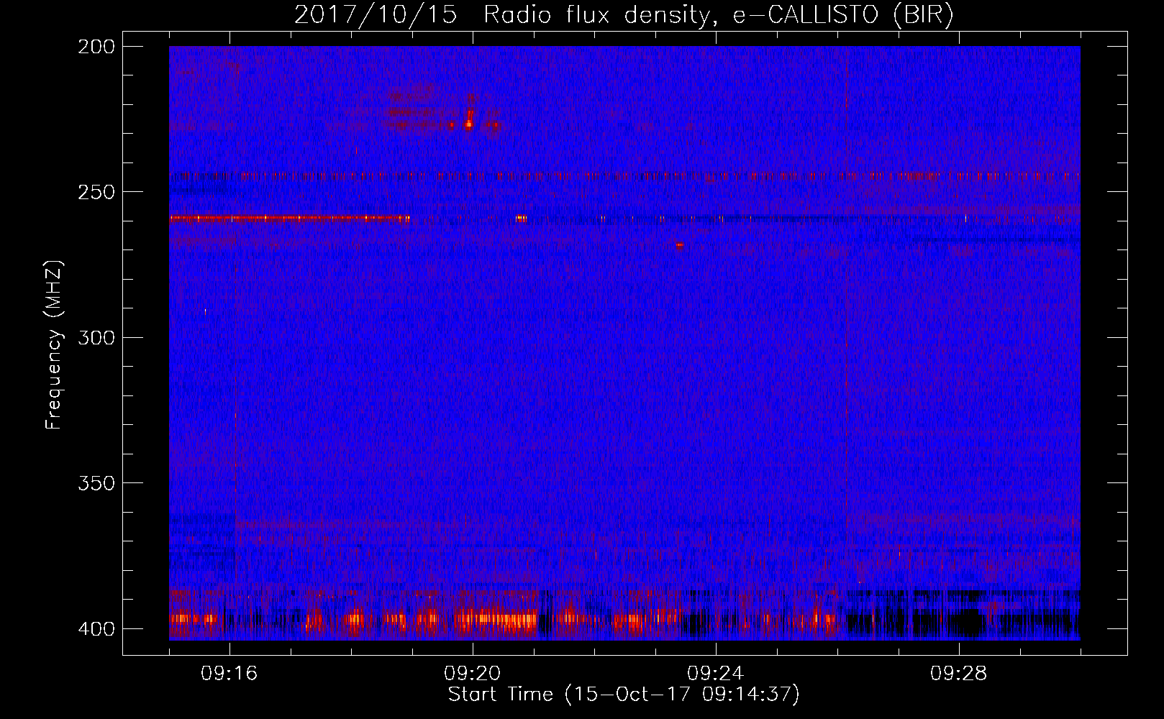Click the plot title '2017/10/15 Radio flux density, e-CALLISTO (BIR)'

coord(624,14)
